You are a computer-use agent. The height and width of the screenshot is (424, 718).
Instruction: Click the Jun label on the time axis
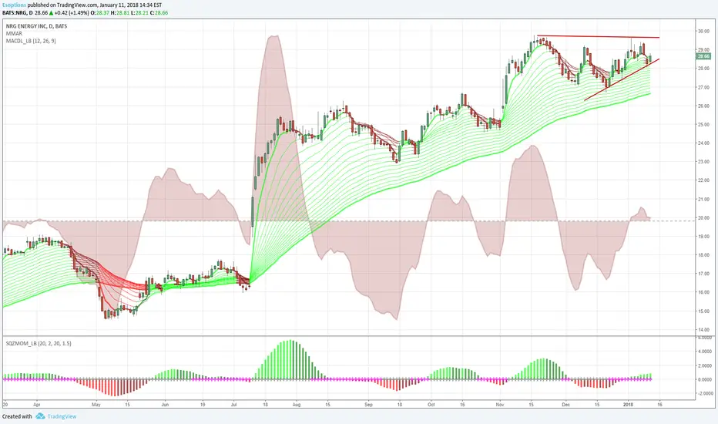pos(165,405)
